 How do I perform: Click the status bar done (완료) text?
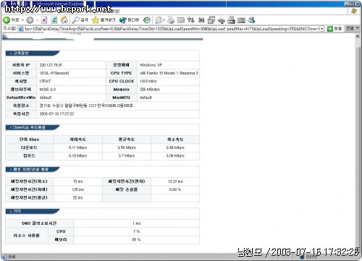pos(12,257)
